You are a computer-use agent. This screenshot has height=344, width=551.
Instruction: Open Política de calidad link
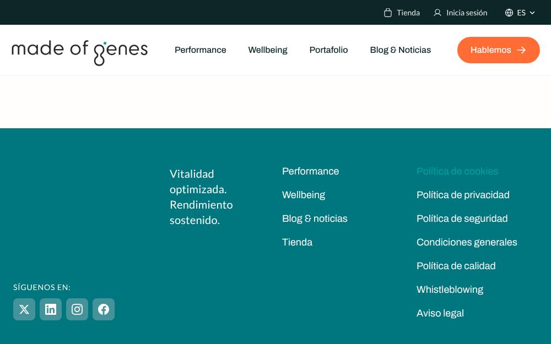coord(456,266)
